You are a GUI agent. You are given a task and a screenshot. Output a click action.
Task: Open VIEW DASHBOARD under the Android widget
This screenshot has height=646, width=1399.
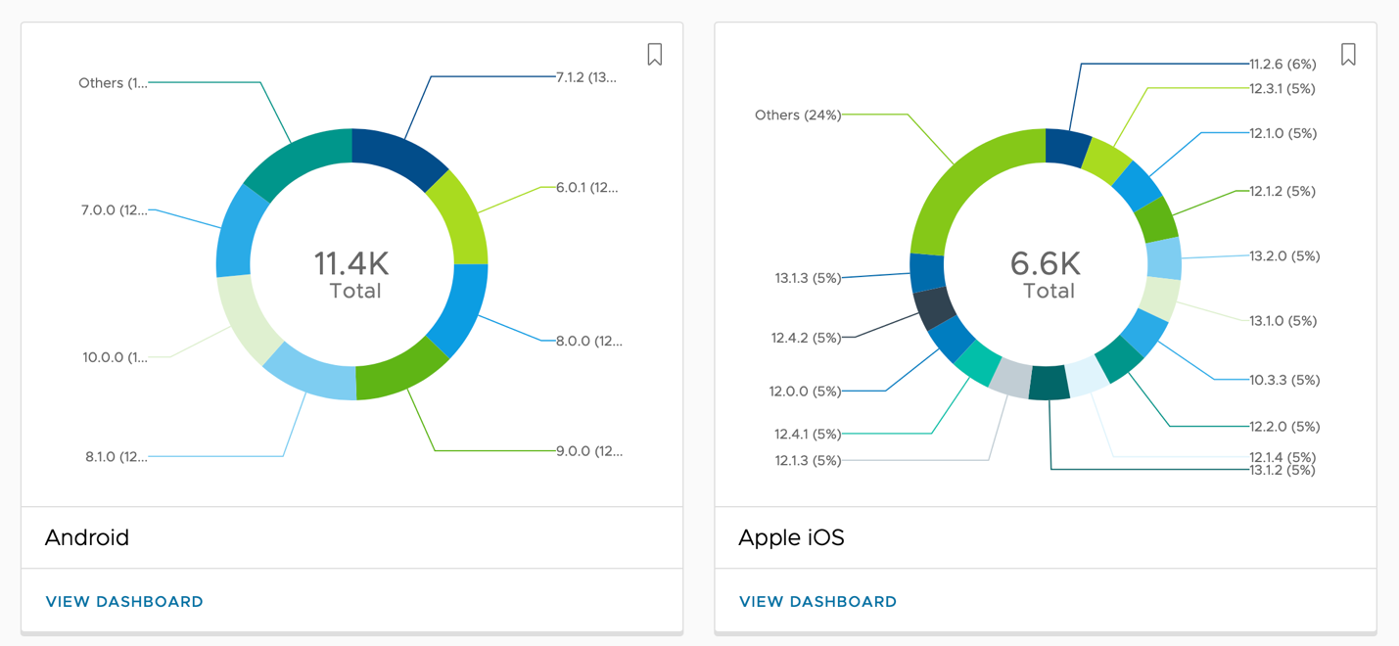(x=124, y=601)
